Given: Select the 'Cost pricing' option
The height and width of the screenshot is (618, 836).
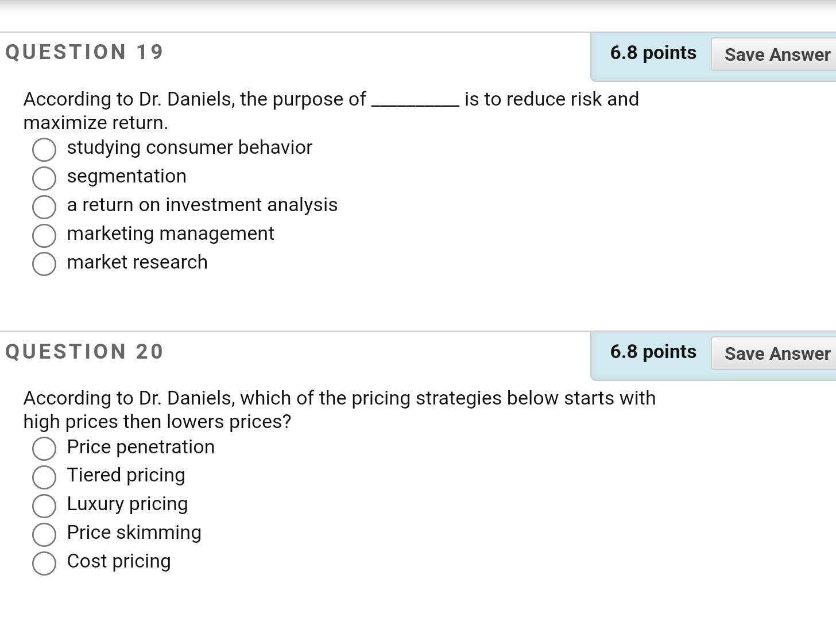Looking at the screenshot, I should click(44, 563).
